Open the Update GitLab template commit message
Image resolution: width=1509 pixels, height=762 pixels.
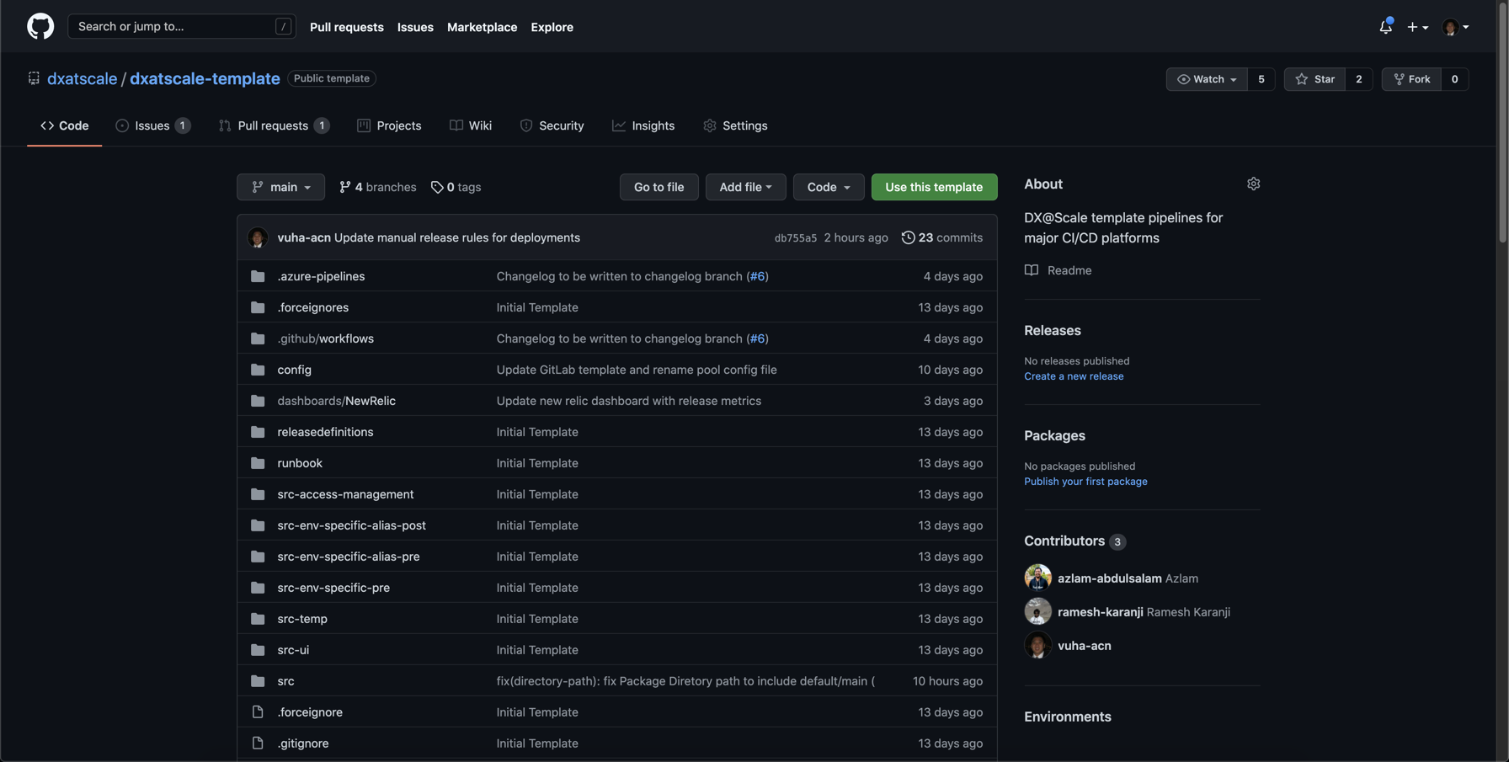click(x=637, y=370)
